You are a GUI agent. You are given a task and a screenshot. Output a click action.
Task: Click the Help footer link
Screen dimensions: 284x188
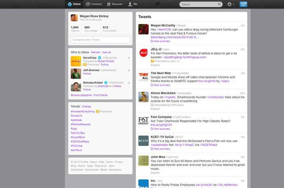[101, 162]
